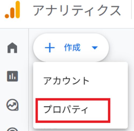This screenshot has width=134, height=131.
Task: Click the Google Analytics bar-chart logo
Action: [12, 10]
